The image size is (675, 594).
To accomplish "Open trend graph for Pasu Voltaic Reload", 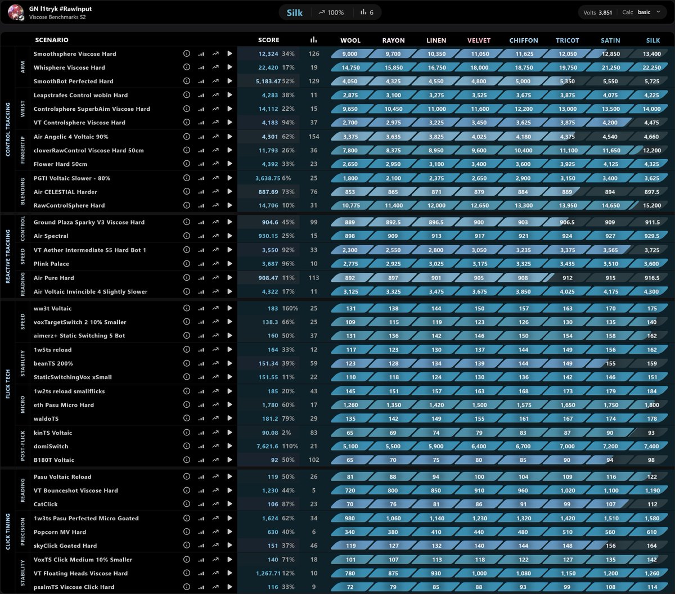I will (215, 476).
